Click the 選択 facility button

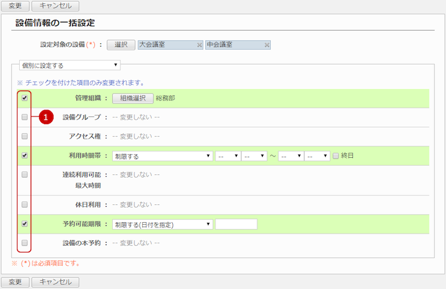121,45
